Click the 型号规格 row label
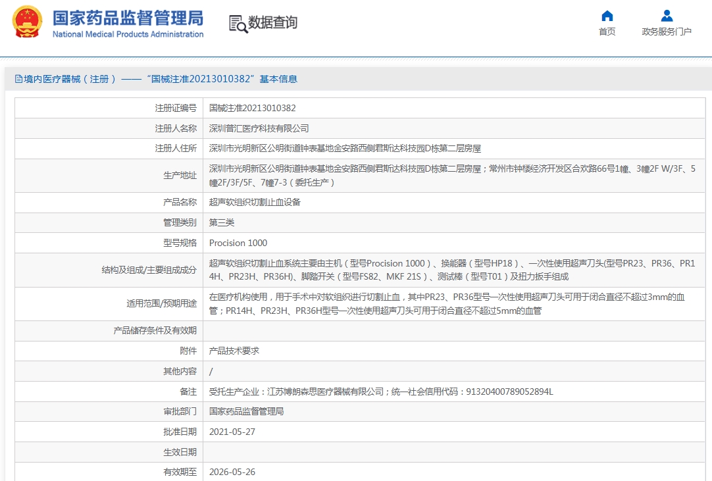The image size is (712, 481). pyautogui.click(x=180, y=243)
